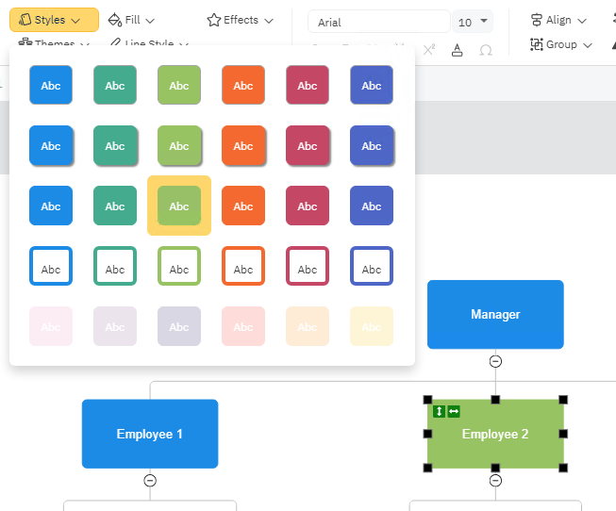This screenshot has height=511, width=616.
Task: Select the gray-bordered orange Abc style
Action: pos(243,85)
